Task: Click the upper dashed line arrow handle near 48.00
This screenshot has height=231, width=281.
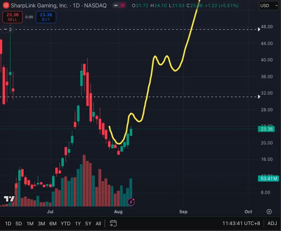Action: coord(259,29)
